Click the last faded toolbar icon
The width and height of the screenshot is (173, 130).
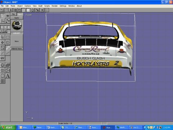pyautogui.click(x=47, y=10)
